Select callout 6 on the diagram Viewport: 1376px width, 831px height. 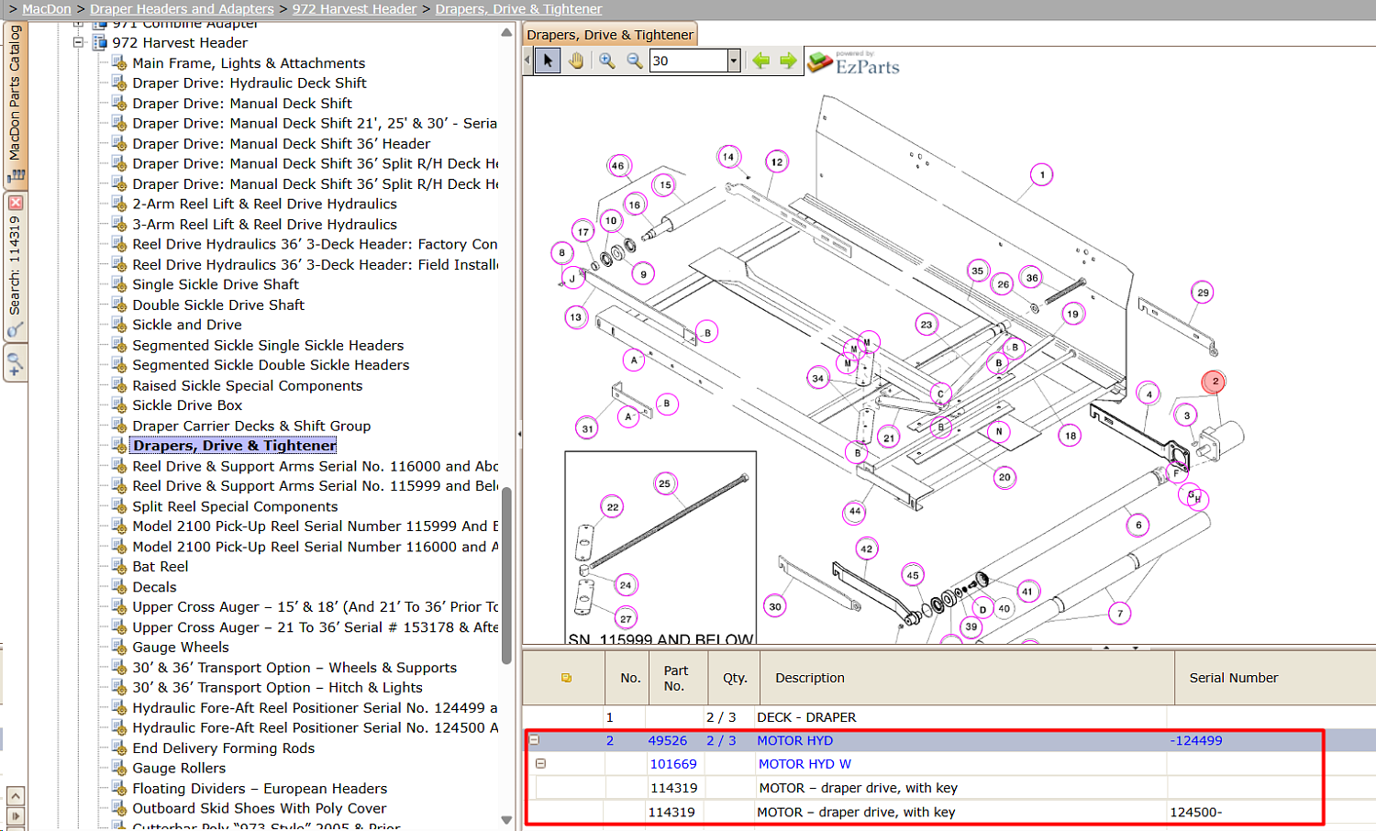tap(1138, 526)
